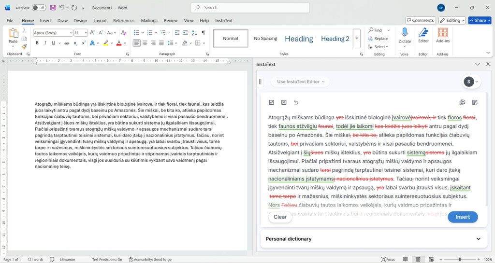Screen dimensions: 495x263
Task: Toggle Italic formatting
Action: (45, 43)
